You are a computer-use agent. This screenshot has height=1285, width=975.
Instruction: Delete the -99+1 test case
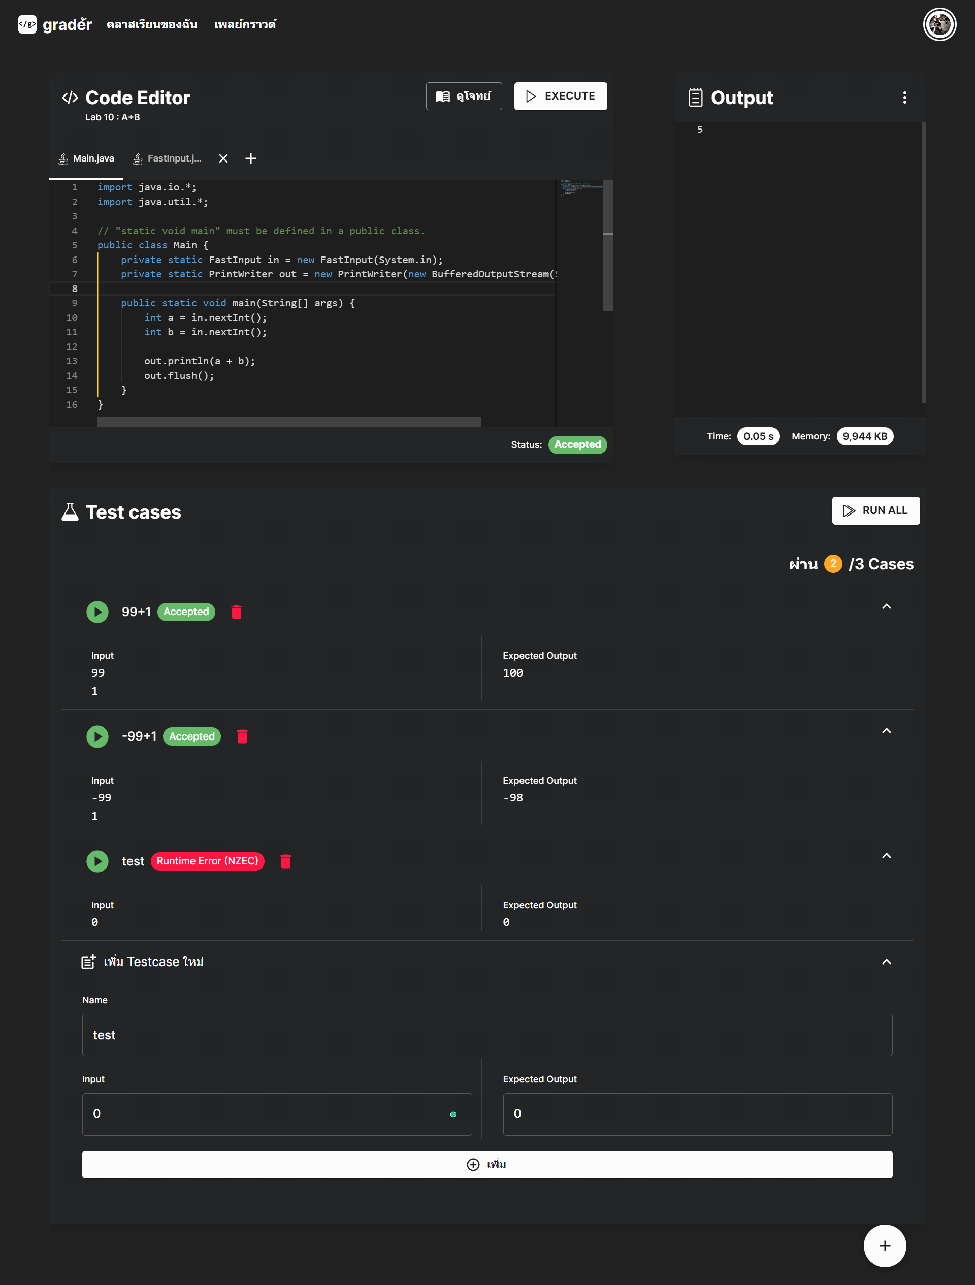point(242,736)
